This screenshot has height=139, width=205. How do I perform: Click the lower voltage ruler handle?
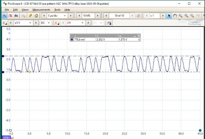pyautogui.click(x=3, y=72)
